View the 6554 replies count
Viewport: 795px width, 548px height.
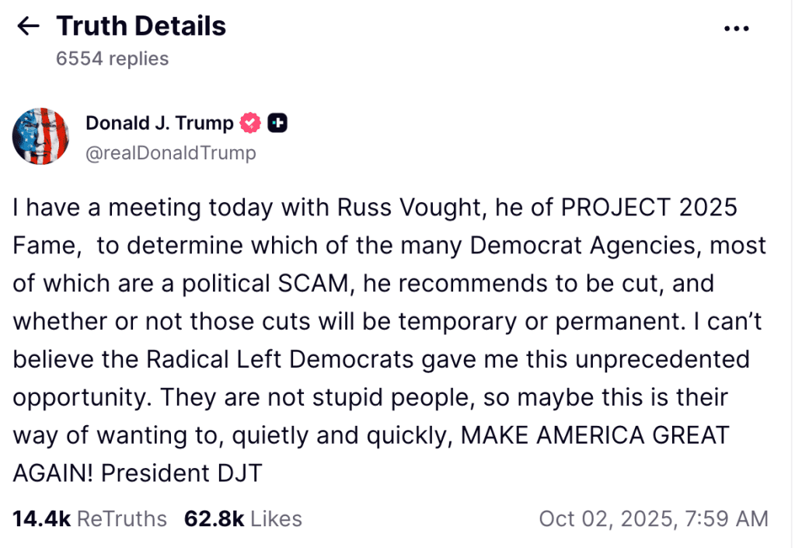click(x=112, y=59)
